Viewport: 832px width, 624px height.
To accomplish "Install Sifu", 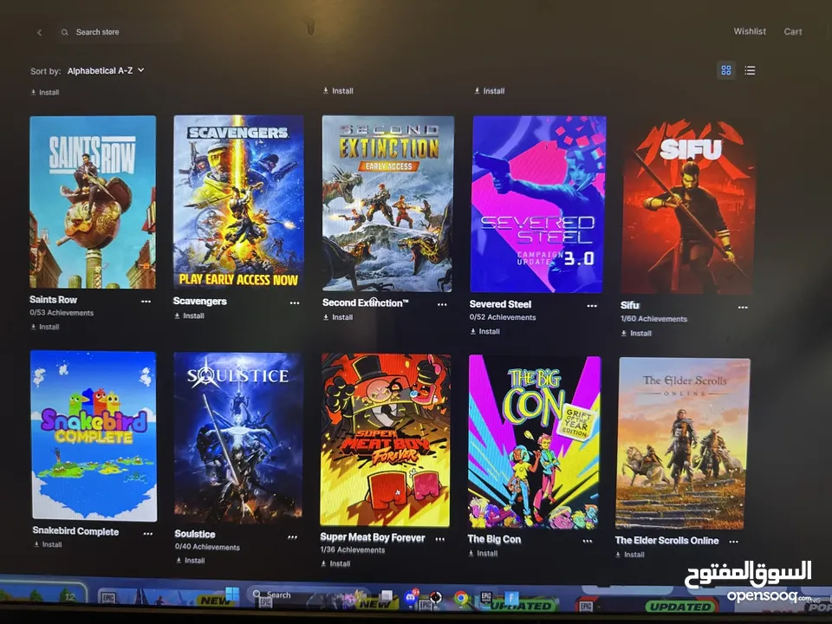I will [636, 333].
